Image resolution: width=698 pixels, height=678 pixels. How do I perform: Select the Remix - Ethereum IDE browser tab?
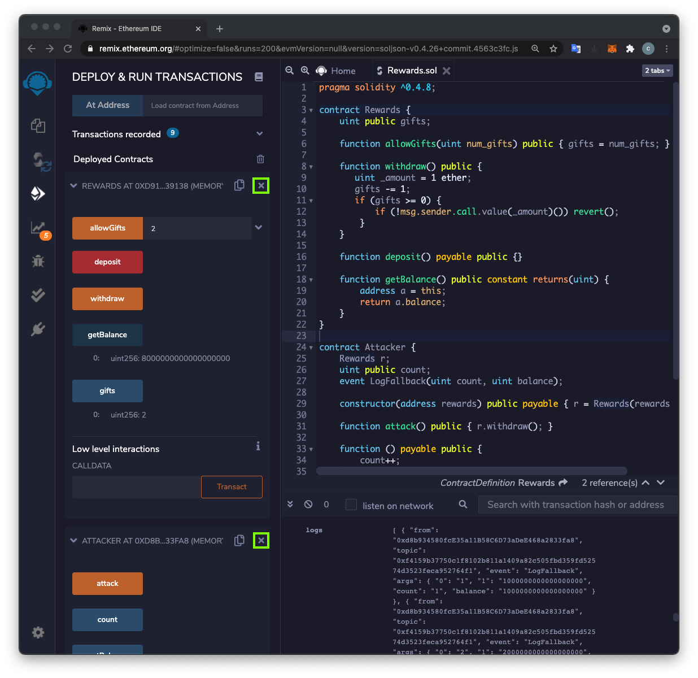tap(139, 29)
